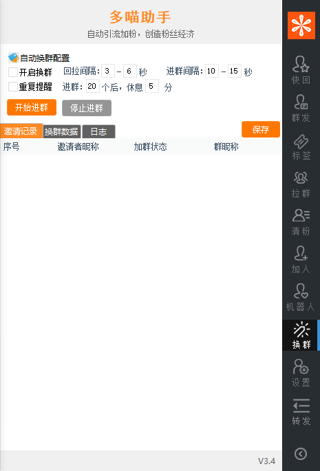Switch to the 日志 log tab

tap(98, 131)
